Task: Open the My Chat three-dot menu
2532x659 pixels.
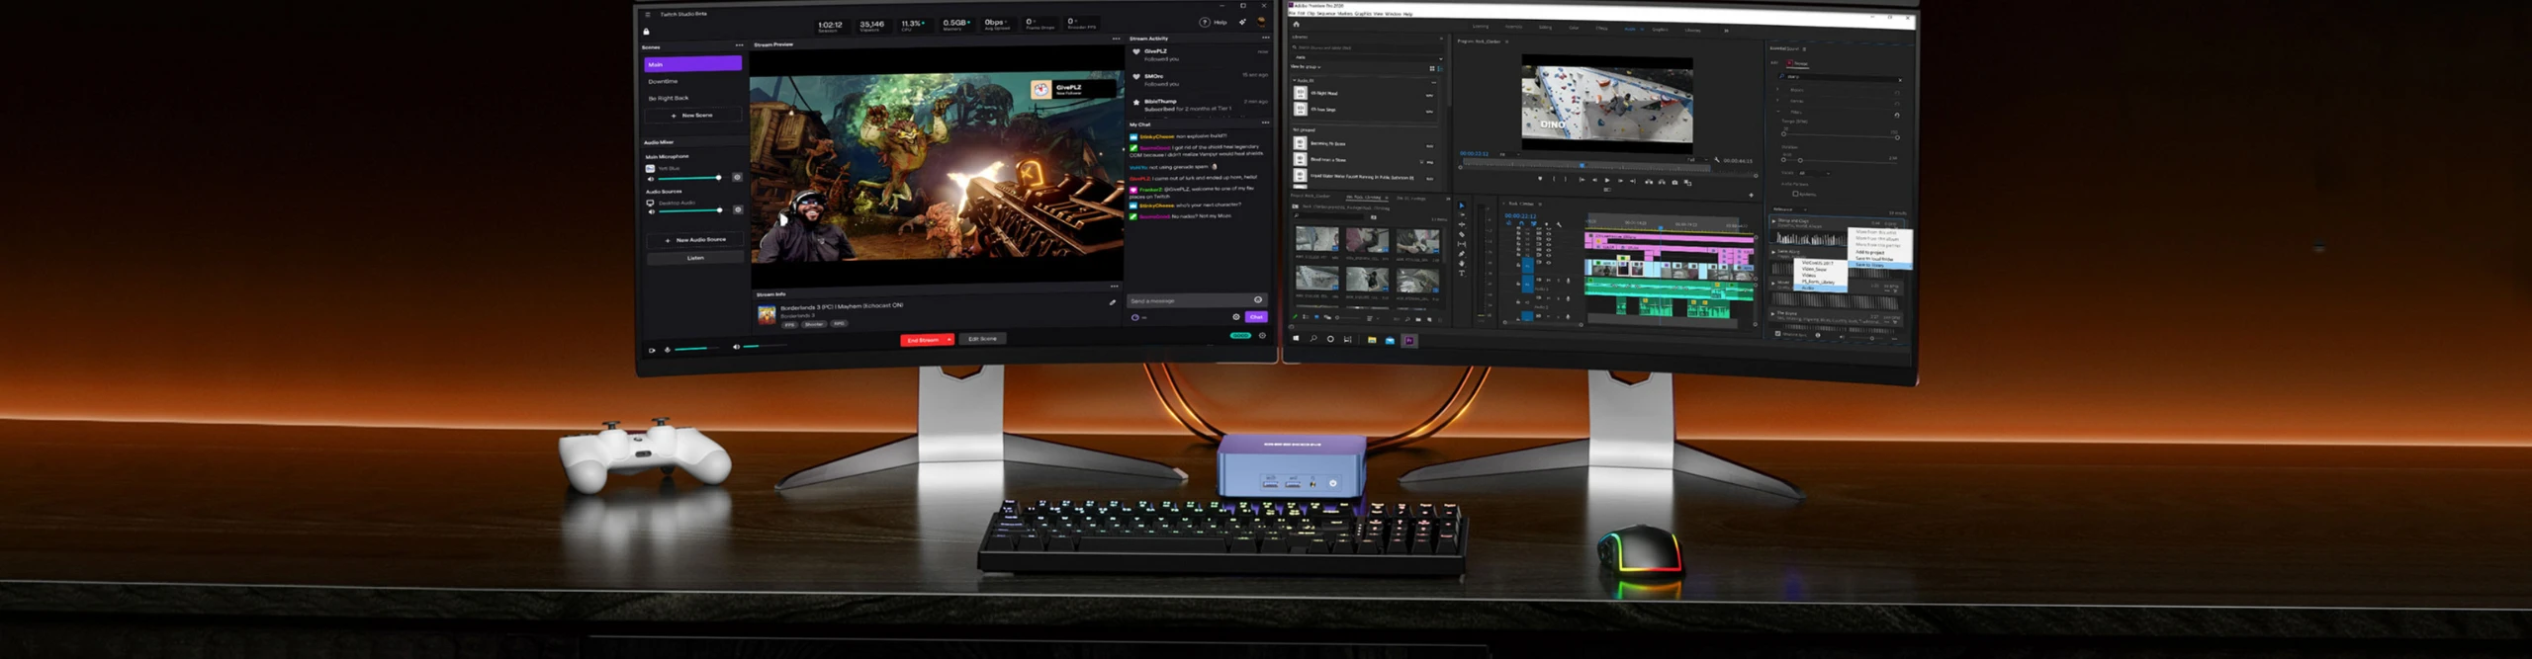Action: tap(1266, 123)
